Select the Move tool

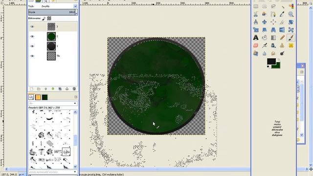coord(265,22)
